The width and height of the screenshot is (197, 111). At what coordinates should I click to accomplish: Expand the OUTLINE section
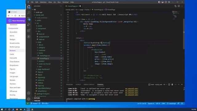click(x=37, y=98)
